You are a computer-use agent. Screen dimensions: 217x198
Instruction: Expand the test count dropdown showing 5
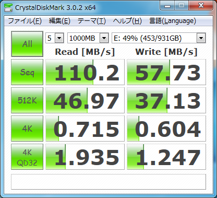(59, 38)
